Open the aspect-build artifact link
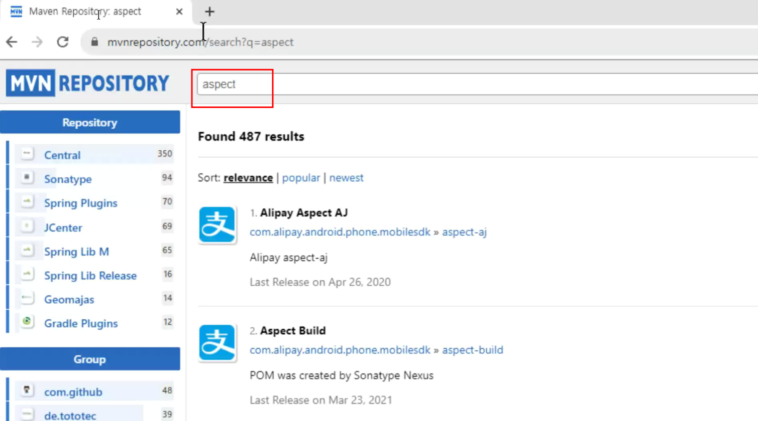Viewport: 758px width, 421px height. coord(473,350)
